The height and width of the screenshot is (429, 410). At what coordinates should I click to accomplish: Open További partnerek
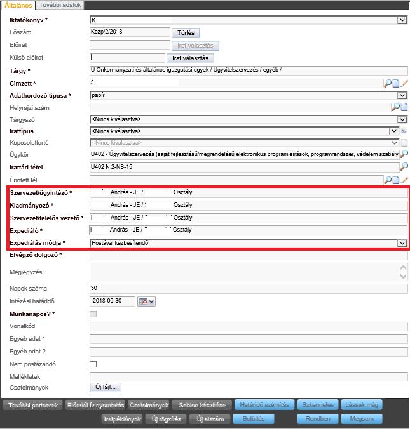click(33, 405)
